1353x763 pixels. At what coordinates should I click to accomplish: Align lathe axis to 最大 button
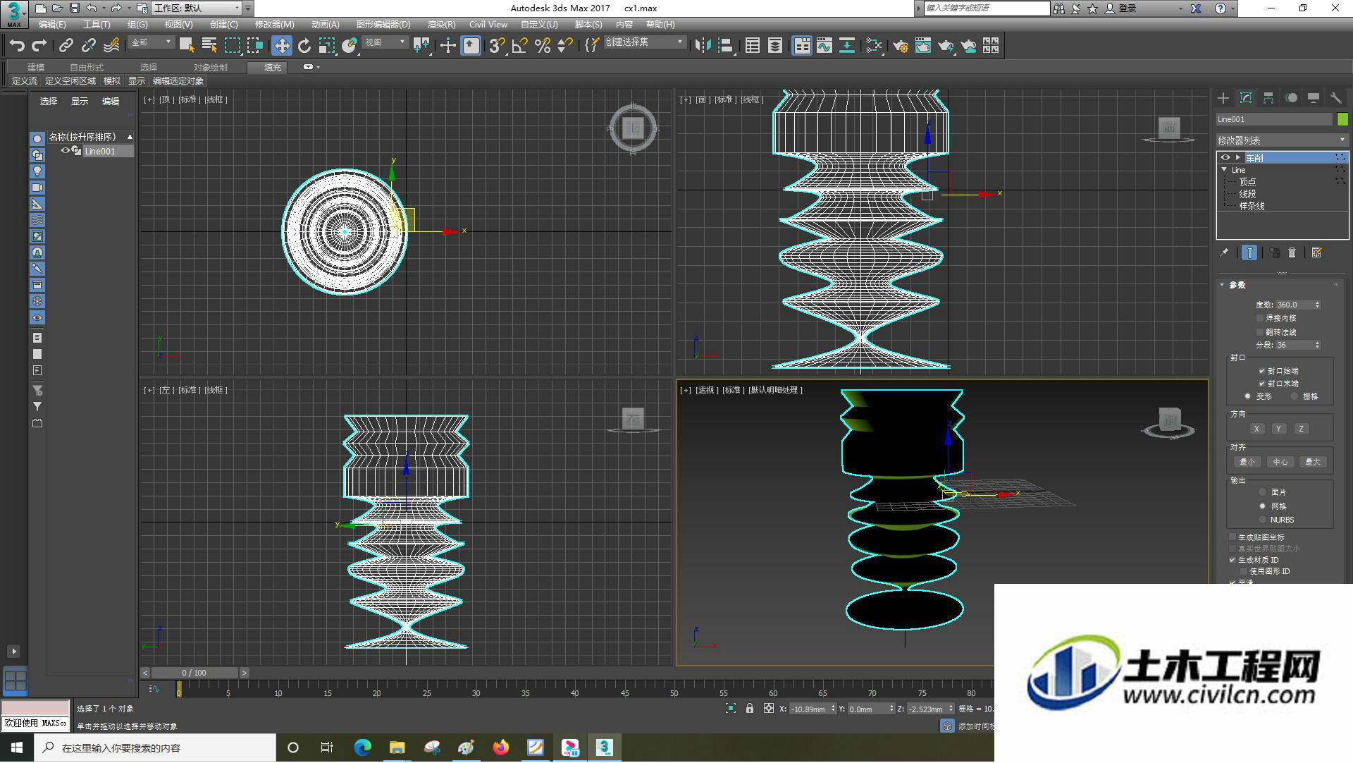1313,462
